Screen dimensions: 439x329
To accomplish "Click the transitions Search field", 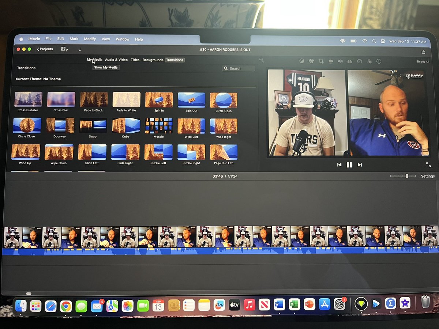I will coord(239,68).
